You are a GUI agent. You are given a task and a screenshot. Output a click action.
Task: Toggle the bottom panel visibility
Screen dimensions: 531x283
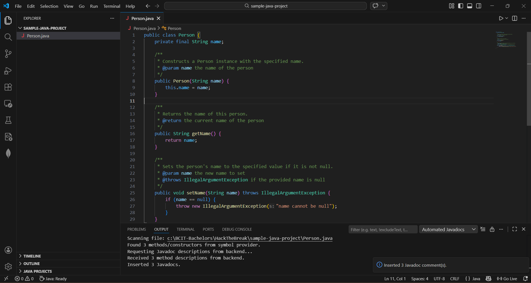click(x=470, y=6)
